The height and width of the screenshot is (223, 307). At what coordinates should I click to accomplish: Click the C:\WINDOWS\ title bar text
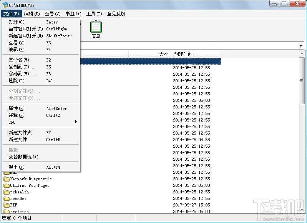tap(22, 5)
